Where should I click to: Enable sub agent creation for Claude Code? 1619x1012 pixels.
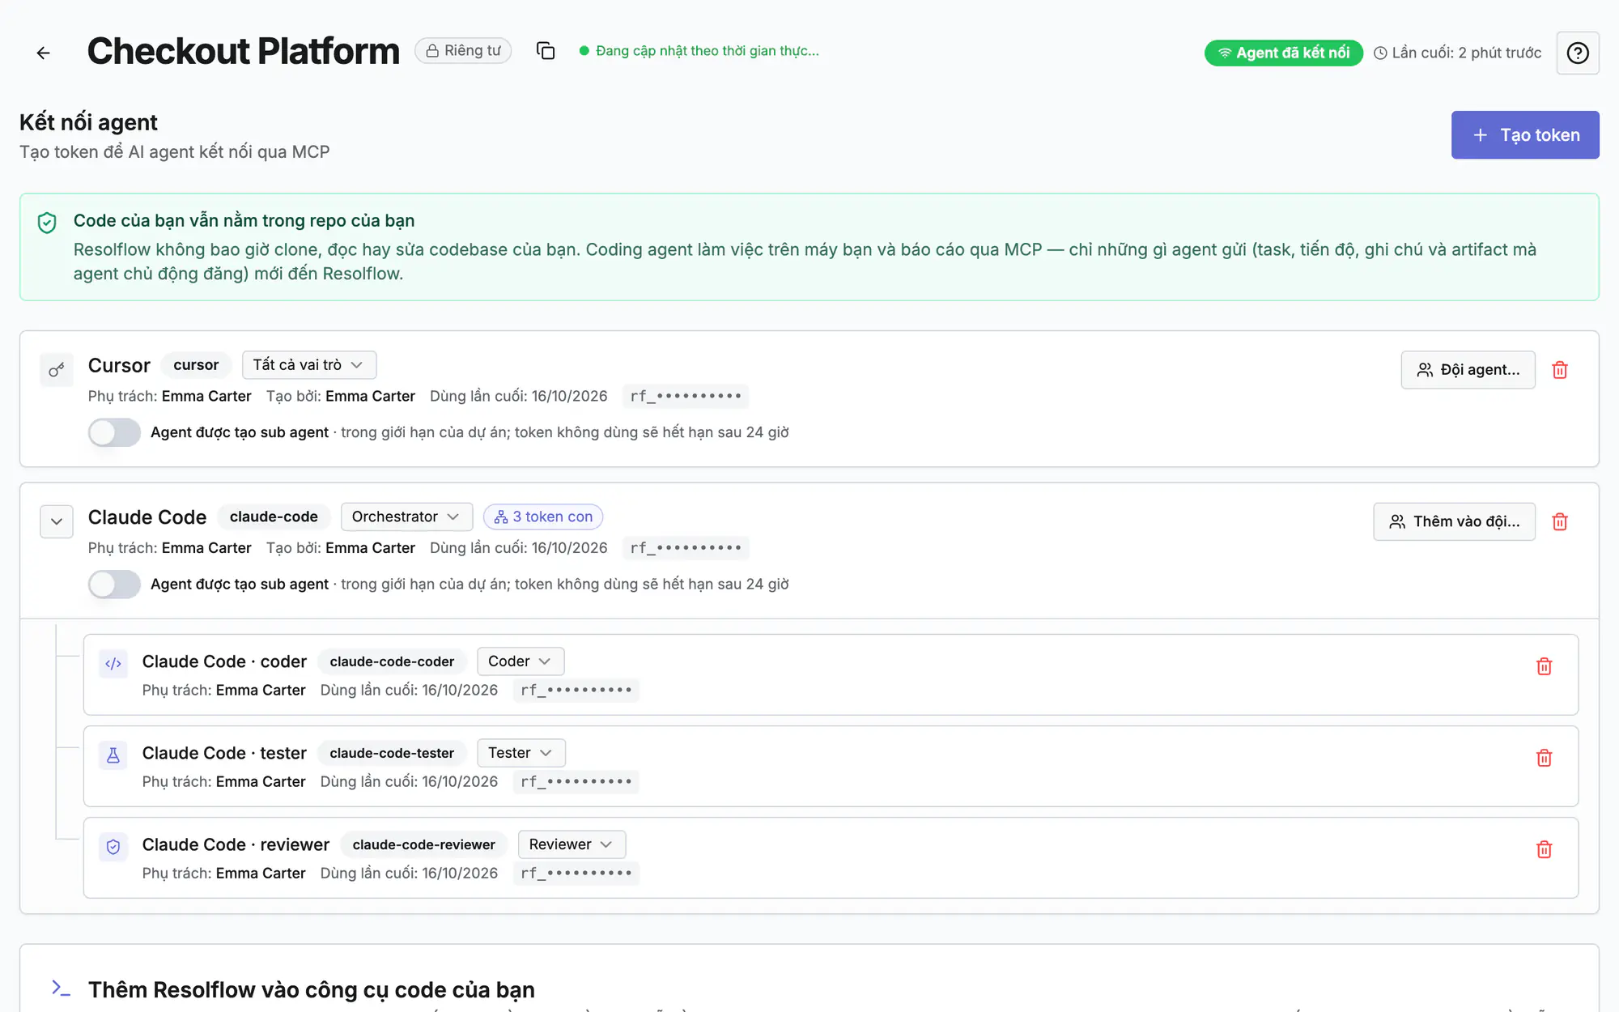114,584
